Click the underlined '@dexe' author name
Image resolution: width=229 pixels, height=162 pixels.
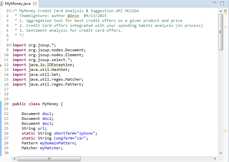coord(73,16)
